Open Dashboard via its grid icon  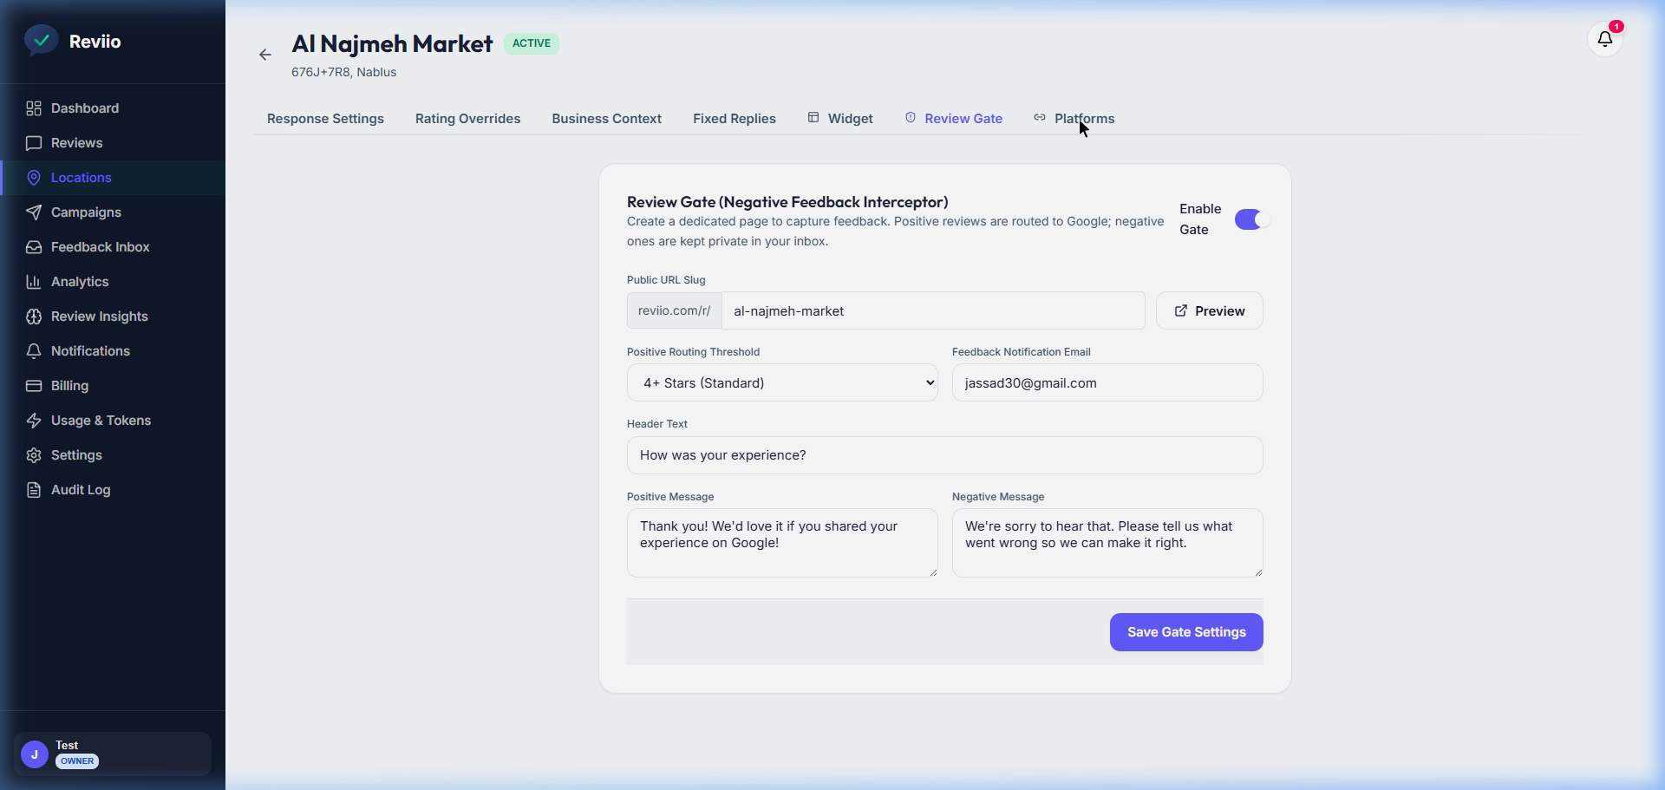[34, 108]
